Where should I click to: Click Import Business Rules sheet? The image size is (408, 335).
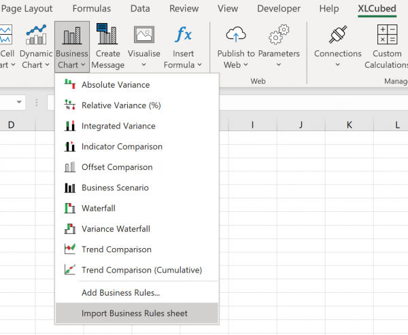click(x=137, y=313)
